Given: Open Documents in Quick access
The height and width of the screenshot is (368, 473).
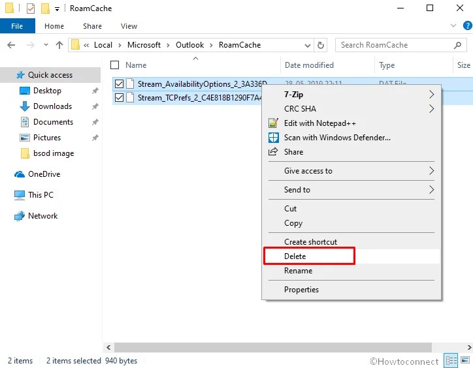Looking at the screenshot, I should [53, 122].
